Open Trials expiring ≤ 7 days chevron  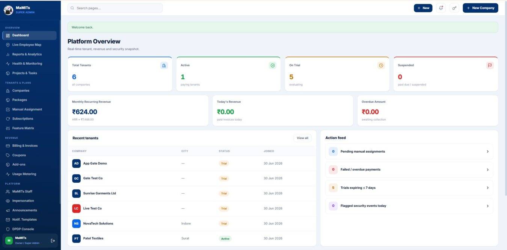(487, 188)
